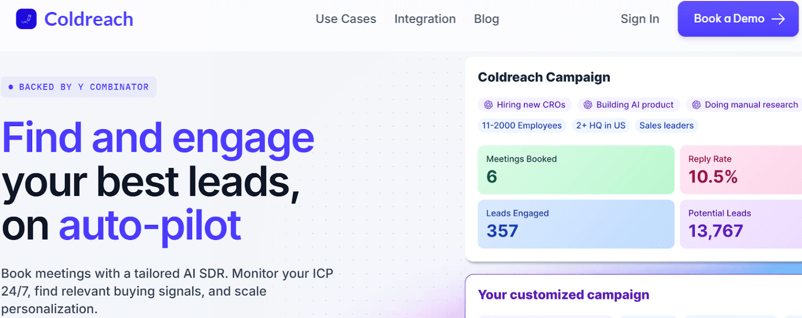The height and width of the screenshot is (318, 802).
Task: Click the Sign In link
Action: pos(639,19)
